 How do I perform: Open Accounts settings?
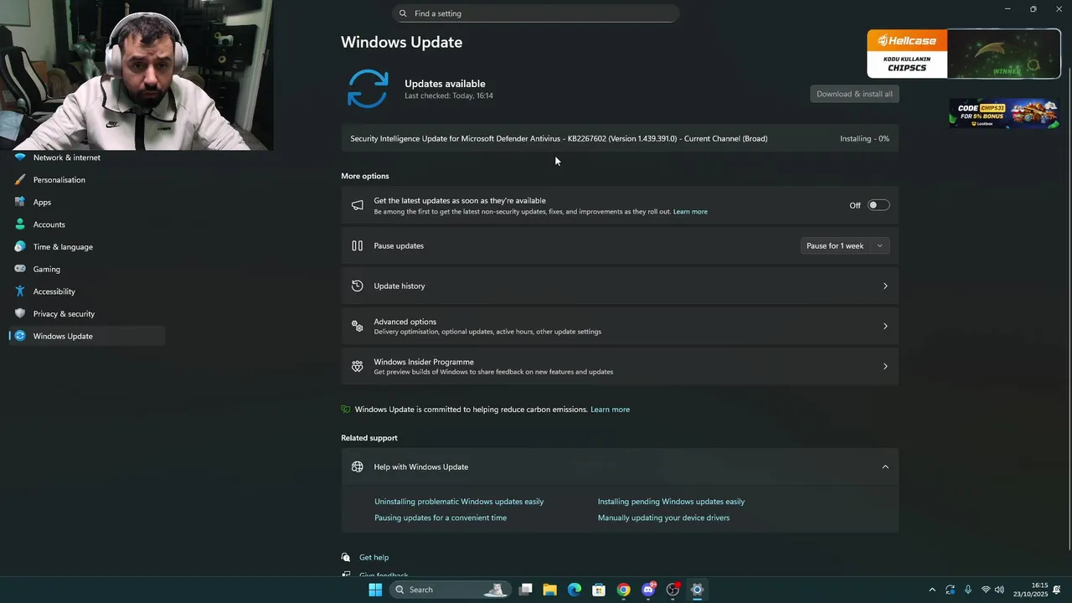click(x=87, y=224)
